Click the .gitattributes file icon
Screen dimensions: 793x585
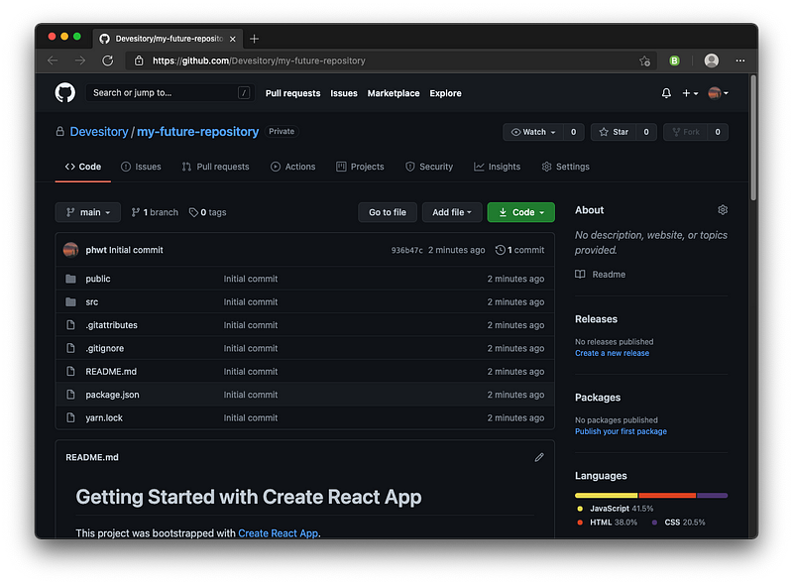click(x=70, y=325)
